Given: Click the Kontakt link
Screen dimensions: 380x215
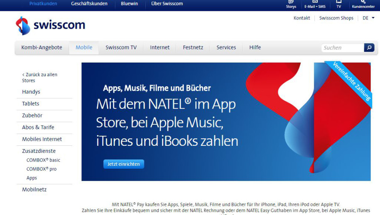Looking at the screenshot, I should coord(302,18).
